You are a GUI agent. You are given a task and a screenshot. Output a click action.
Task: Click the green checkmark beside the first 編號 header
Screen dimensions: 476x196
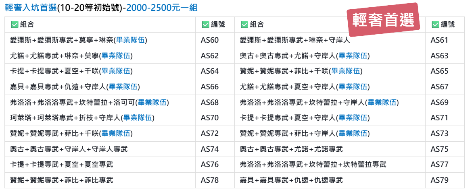tap(205, 25)
